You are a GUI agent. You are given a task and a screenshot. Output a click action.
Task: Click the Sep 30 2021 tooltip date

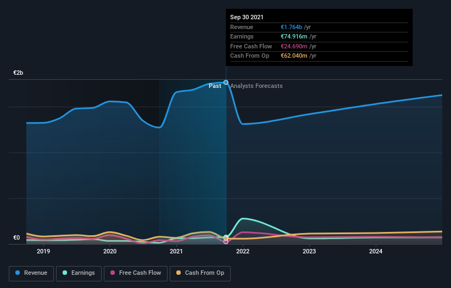tap(247, 17)
